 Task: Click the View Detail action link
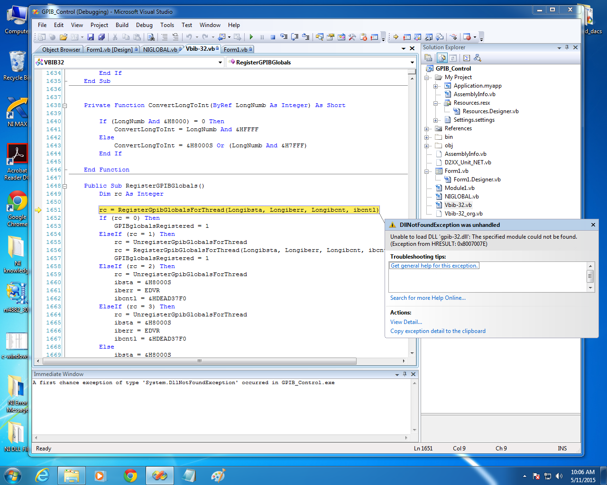pos(406,322)
